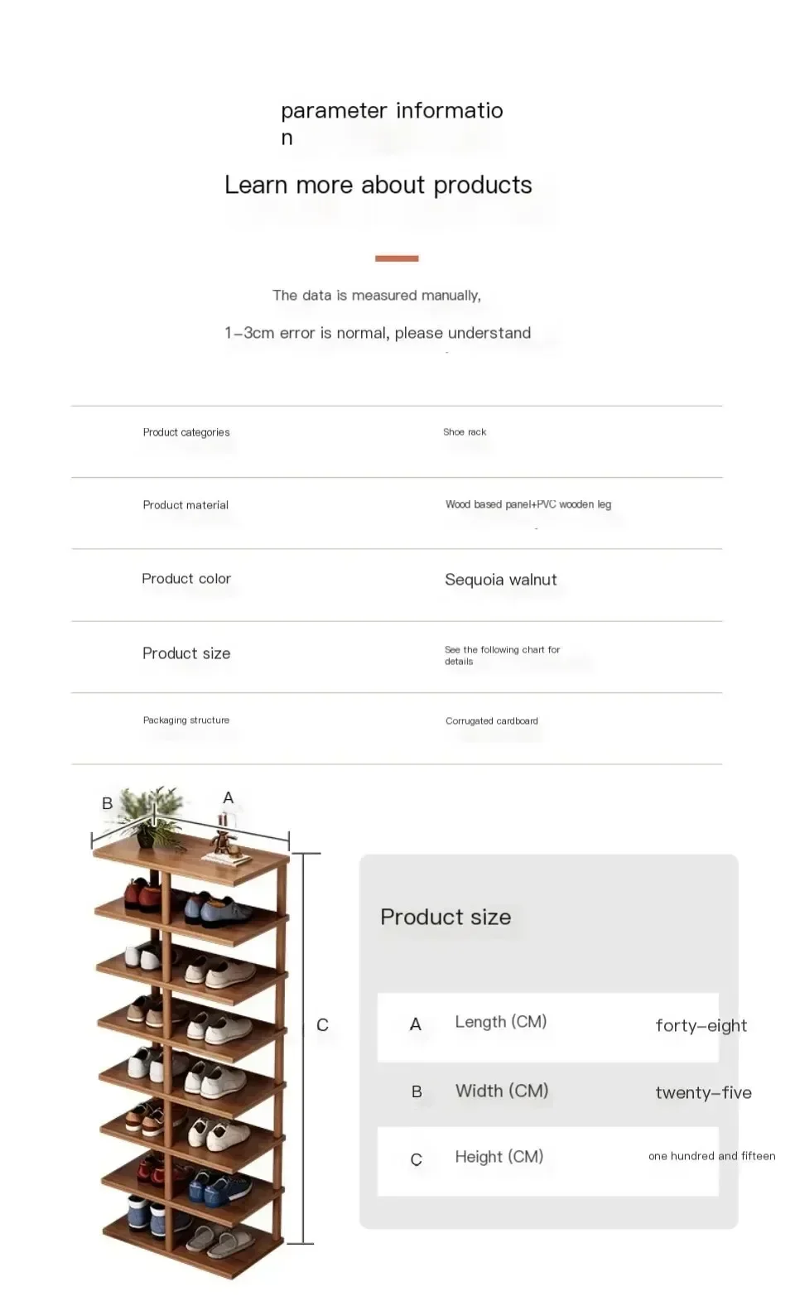The height and width of the screenshot is (1296, 795).
Task: Select the 'Product material' label
Action: pyautogui.click(x=185, y=505)
